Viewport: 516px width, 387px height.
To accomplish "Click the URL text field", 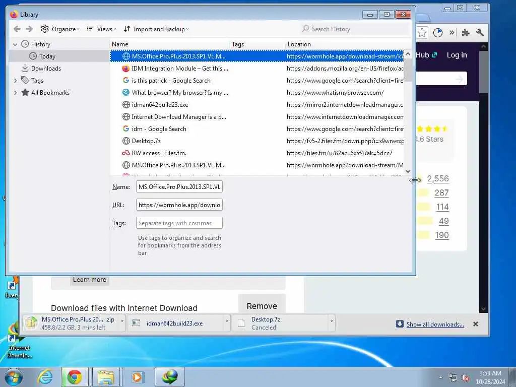I will pos(179,205).
